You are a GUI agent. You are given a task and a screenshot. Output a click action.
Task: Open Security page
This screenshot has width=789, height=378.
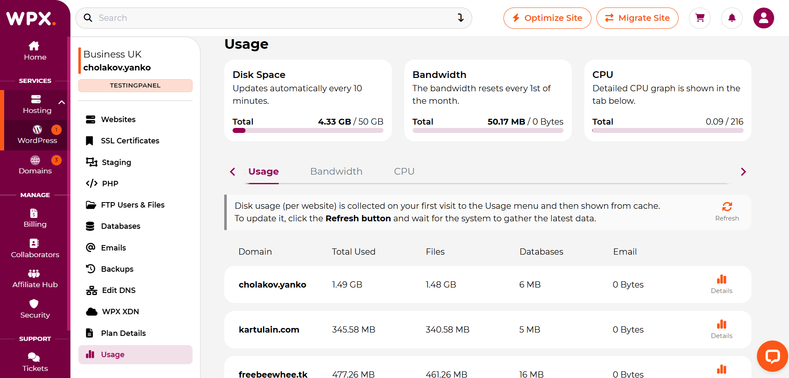pyautogui.click(x=35, y=310)
